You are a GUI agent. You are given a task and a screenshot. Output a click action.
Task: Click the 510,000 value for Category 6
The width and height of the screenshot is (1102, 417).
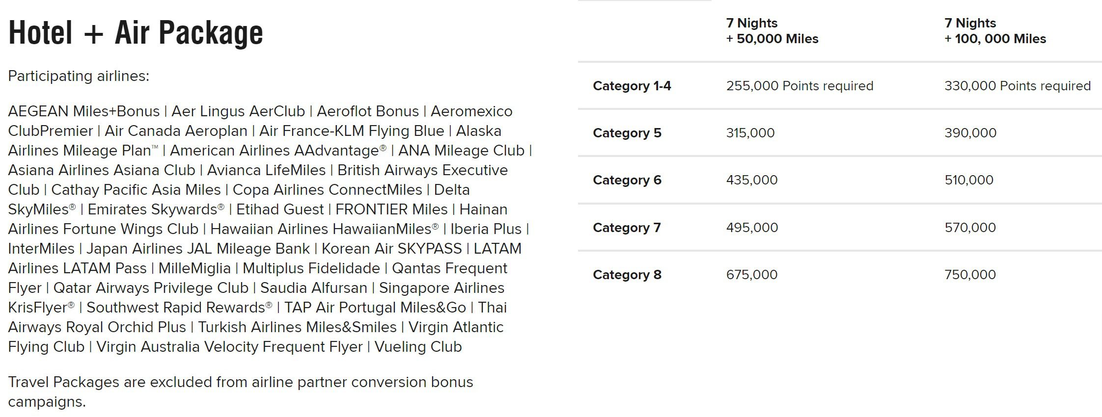point(968,180)
